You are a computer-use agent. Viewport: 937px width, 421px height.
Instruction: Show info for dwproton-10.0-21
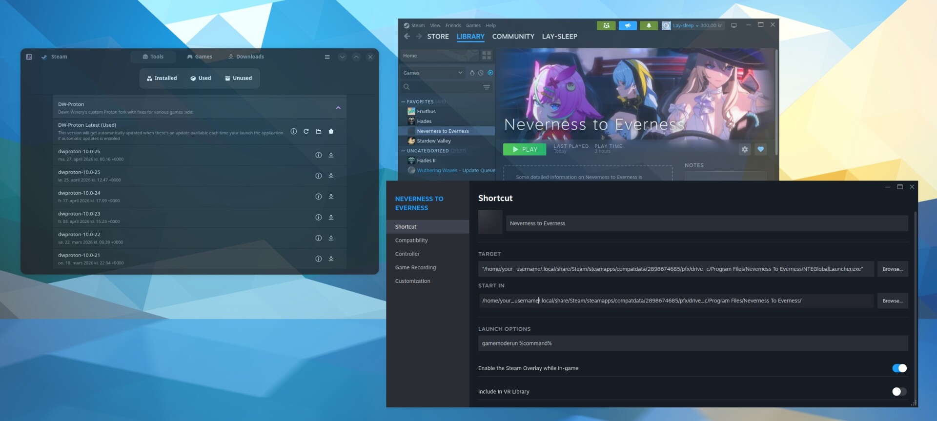[x=318, y=259]
